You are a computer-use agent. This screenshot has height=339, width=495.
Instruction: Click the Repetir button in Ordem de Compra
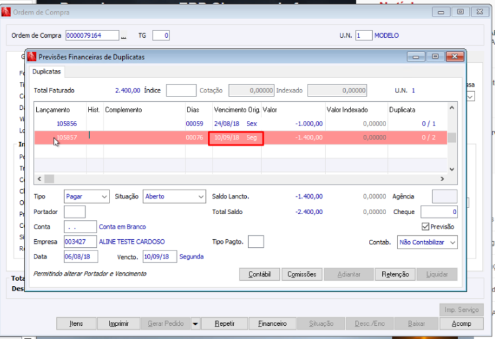click(x=224, y=324)
